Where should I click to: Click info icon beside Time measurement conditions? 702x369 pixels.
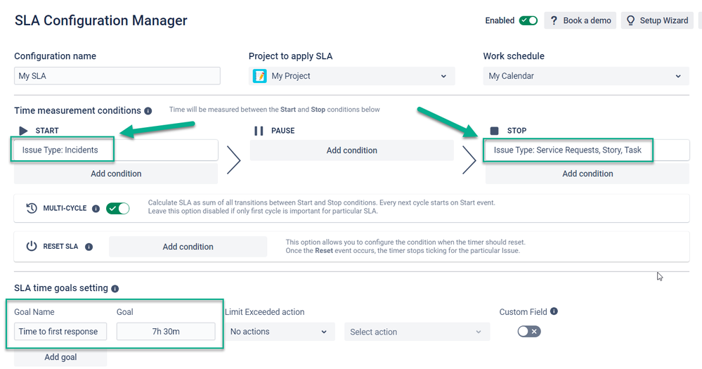(x=148, y=111)
